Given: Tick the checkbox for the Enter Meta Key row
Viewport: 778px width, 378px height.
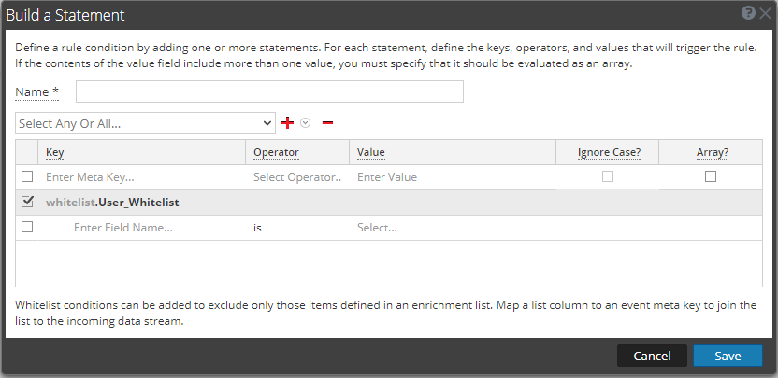Looking at the screenshot, I should [x=27, y=176].
